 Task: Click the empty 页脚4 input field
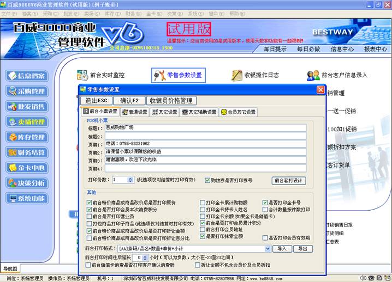coord(205,168)
